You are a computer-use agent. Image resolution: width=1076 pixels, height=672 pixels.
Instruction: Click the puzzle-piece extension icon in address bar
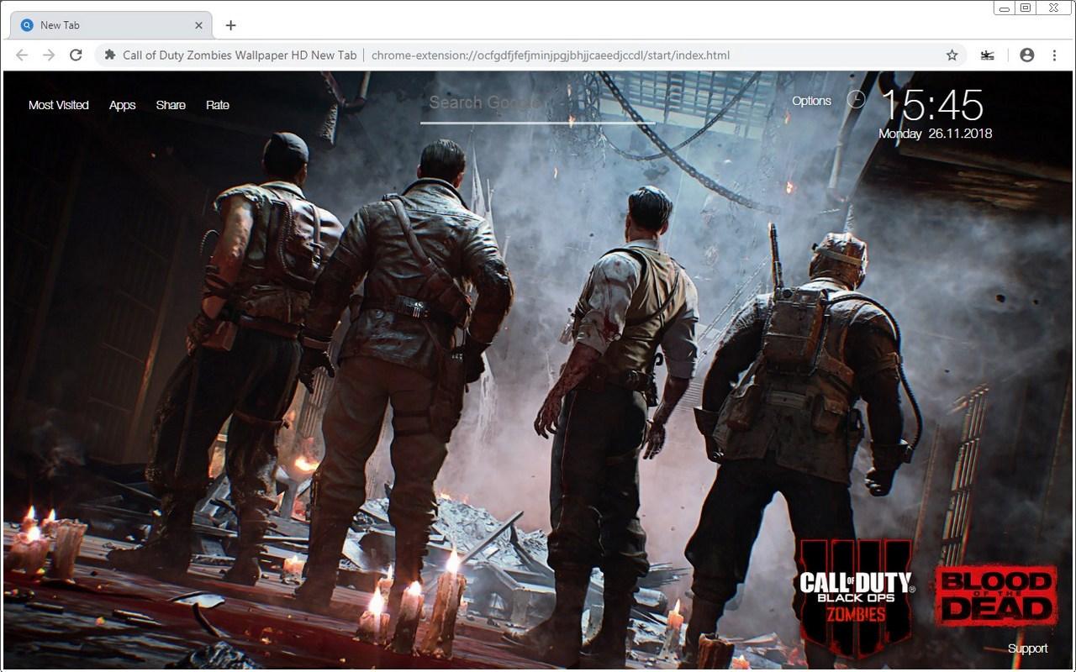pyautogui.click(x=109, y=55)
